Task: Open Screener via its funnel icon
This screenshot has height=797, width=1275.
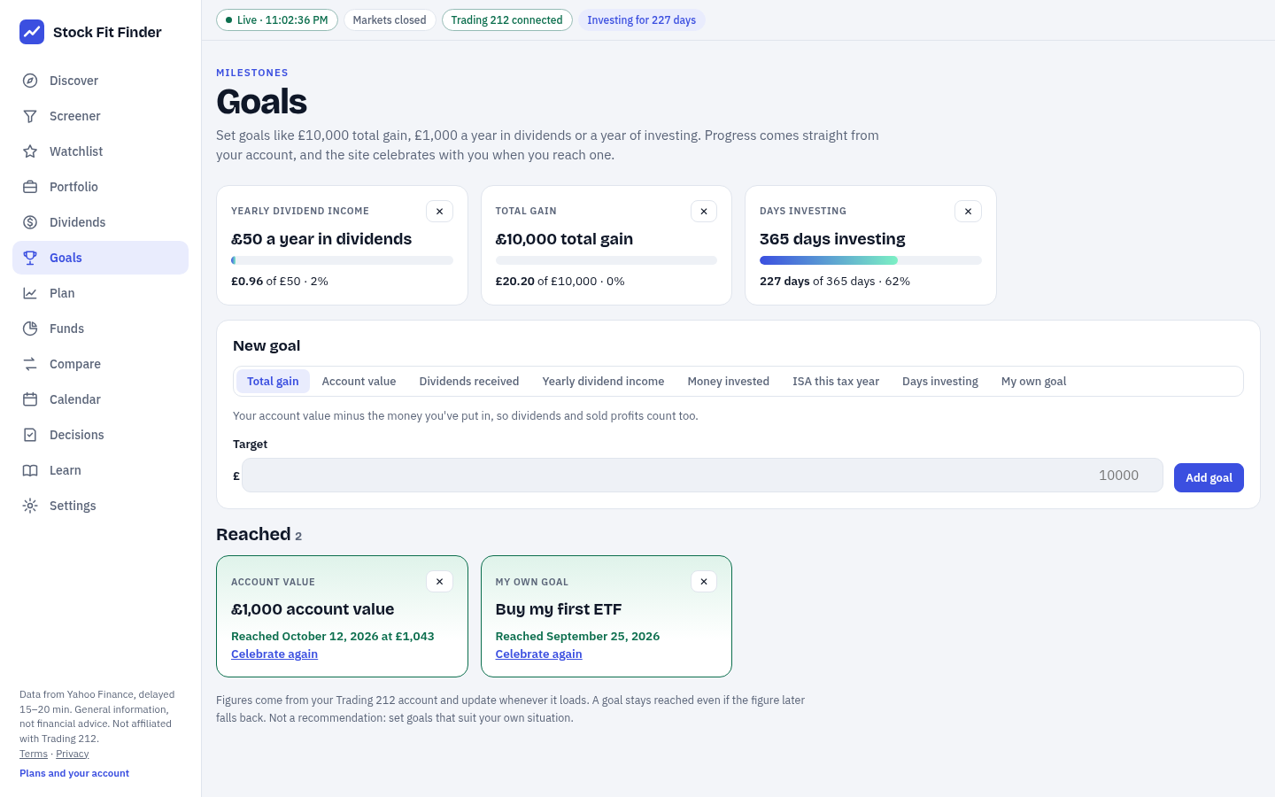Action: pos(30,116)
